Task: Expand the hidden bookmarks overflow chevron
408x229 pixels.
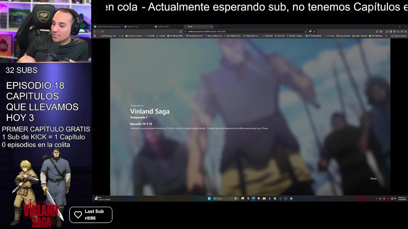Action: tap(386, 36)
